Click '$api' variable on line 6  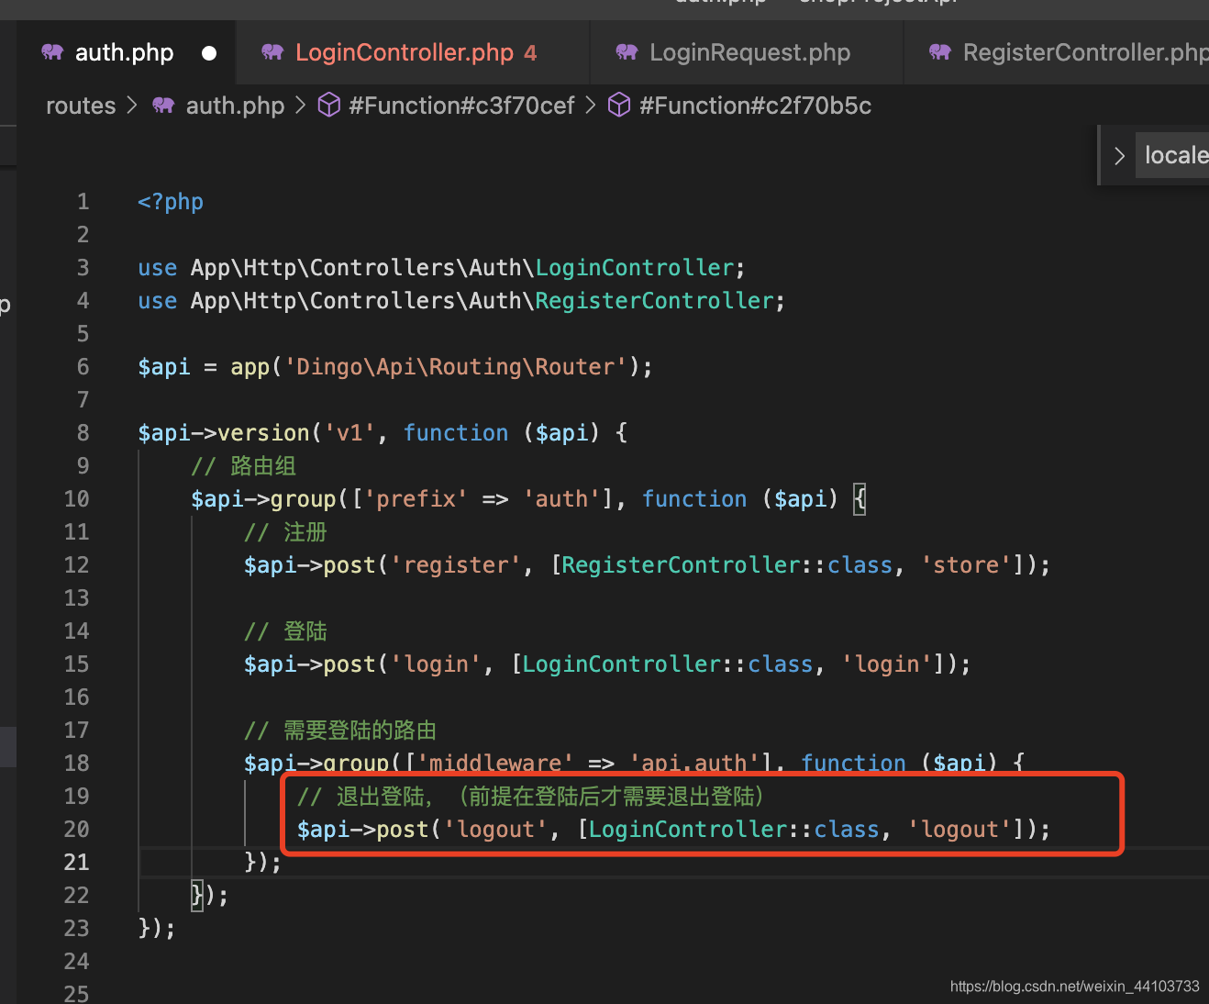point(164,367)
